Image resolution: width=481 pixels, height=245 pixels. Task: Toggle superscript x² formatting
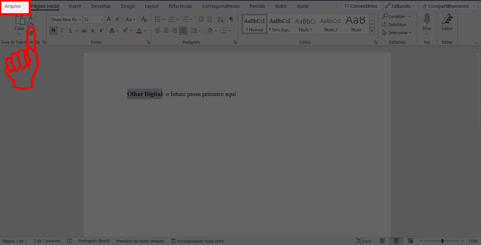click(x=101, y=31)
